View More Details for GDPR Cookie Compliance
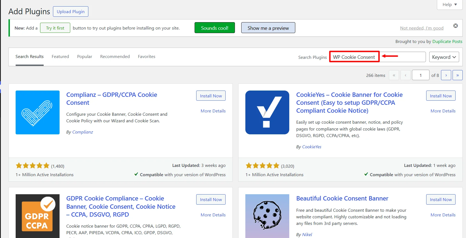The image size is (466, 238). [x=213, y=215]
